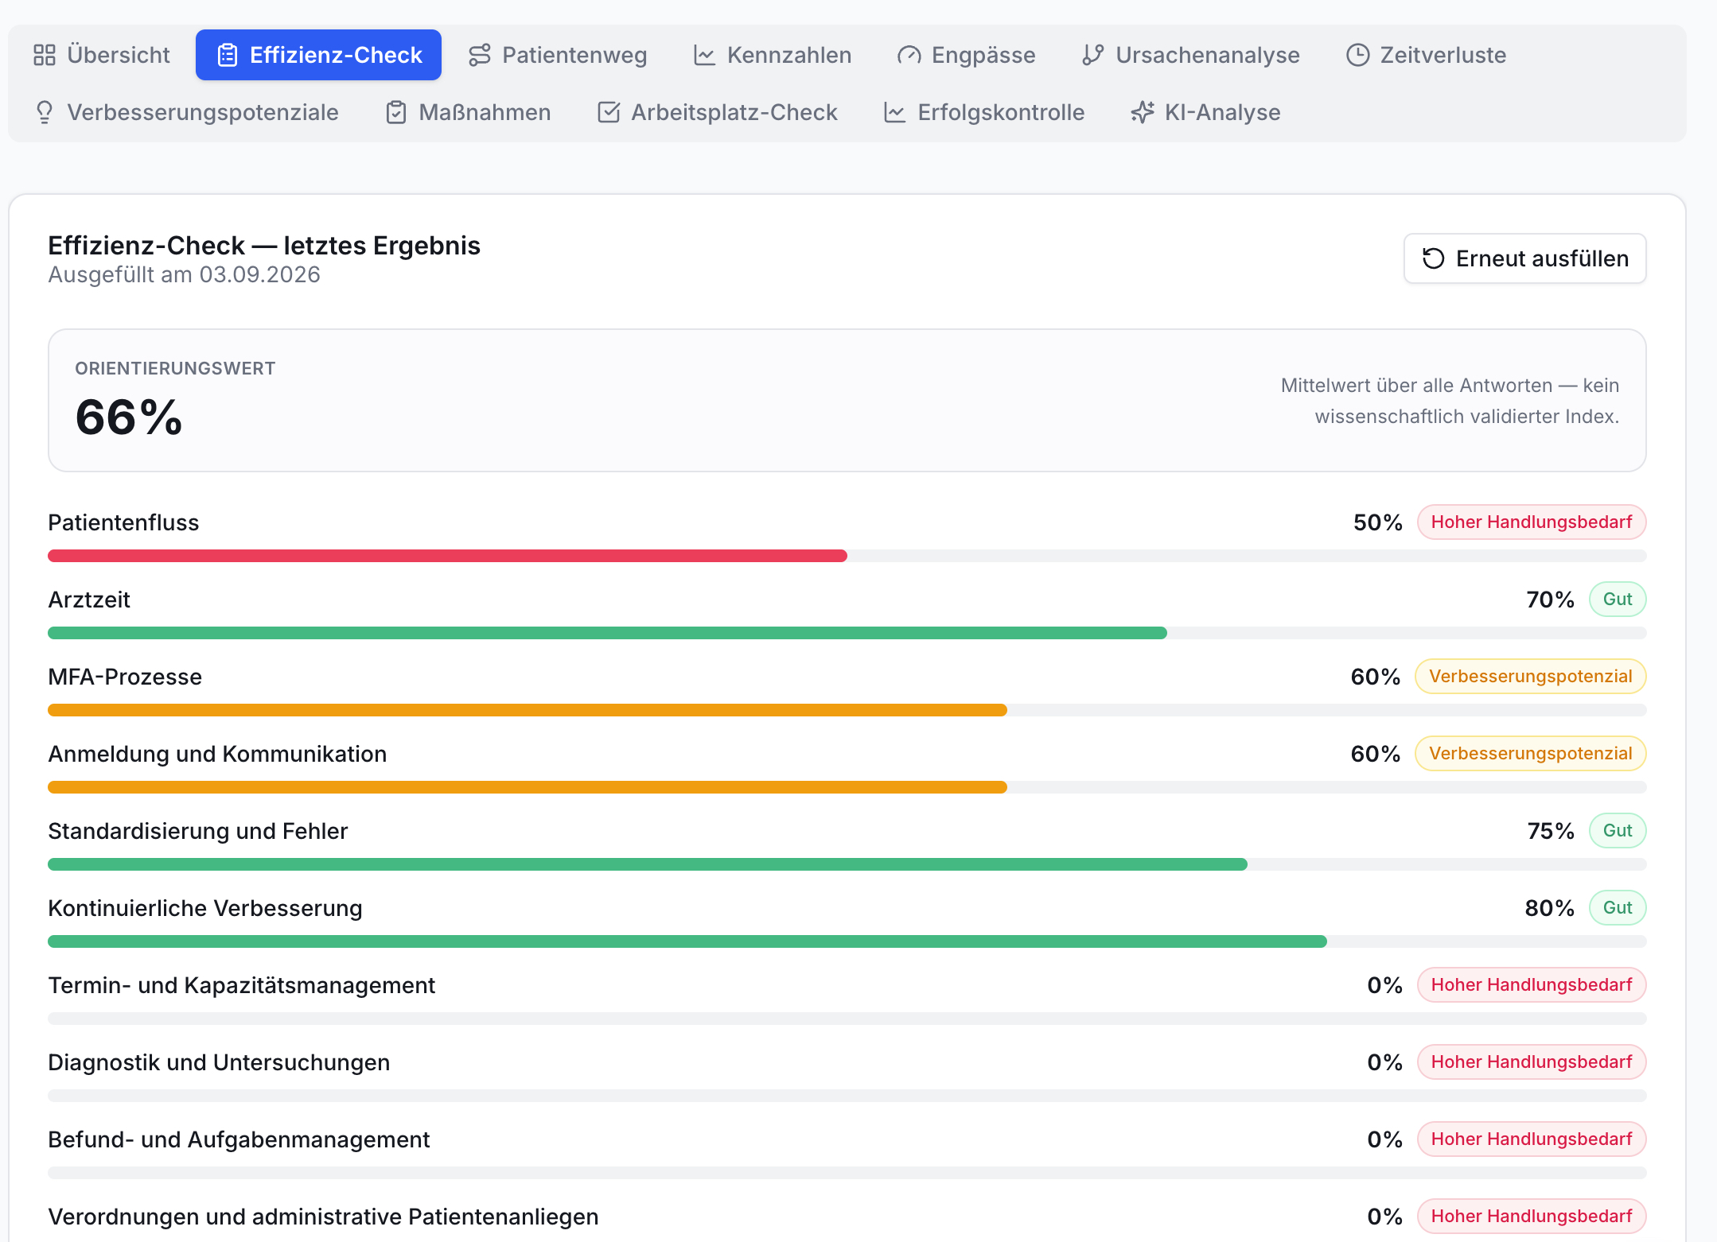Screen dimensions: 1717x1242
Task: Click the empty Befund- und Aufgabenmanagement bar
Action: point(847,1173)
